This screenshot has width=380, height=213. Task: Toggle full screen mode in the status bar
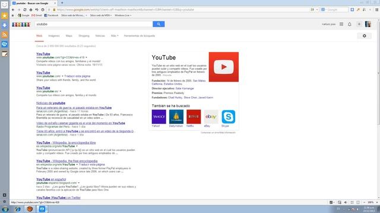[352, 202]
